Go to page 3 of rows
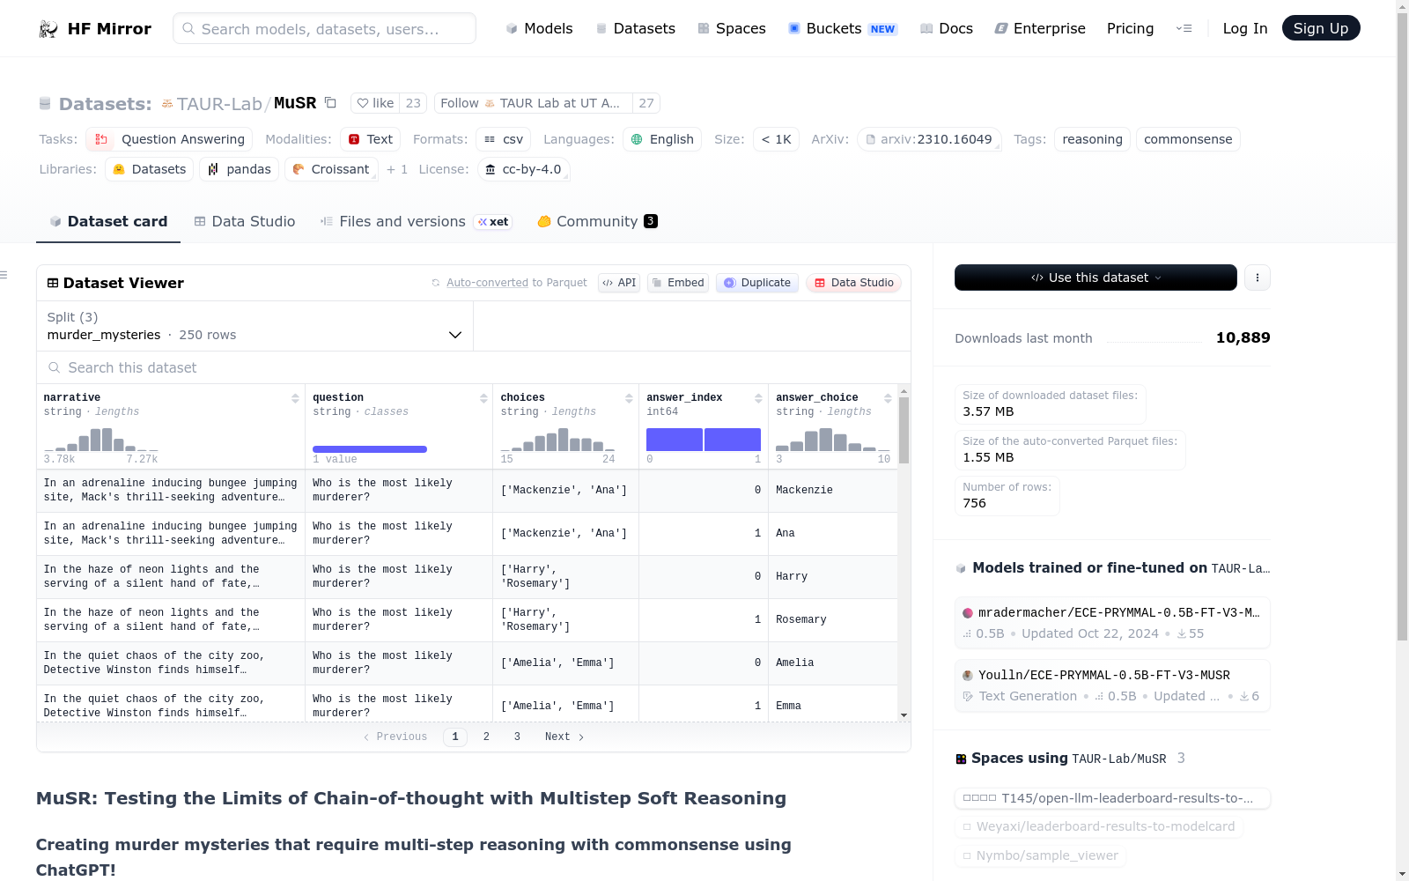The height and width of the screenshot is (881, 1409). coord(517,737)
